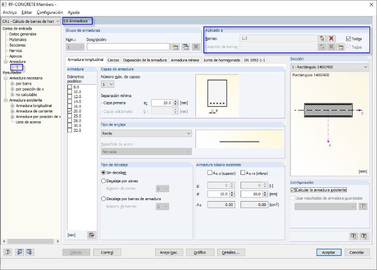Click the Gráfico button
The width and height of the screenshot is (377, 270).
pyautogui.click(x=200, y=253)
